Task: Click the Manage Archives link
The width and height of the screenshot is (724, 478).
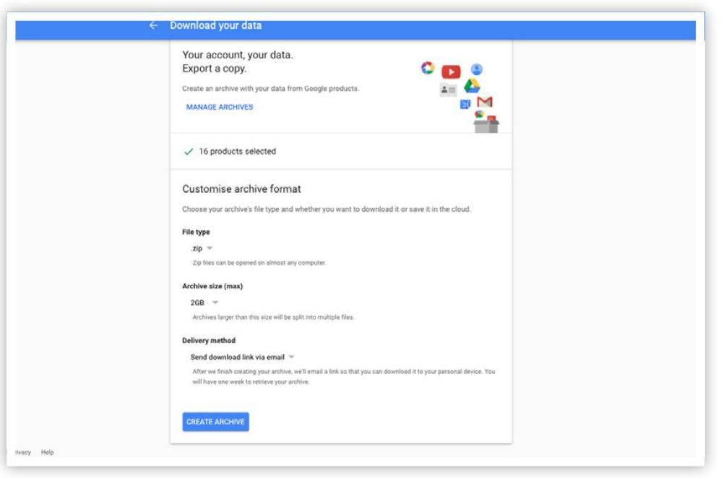Action: 220,107
